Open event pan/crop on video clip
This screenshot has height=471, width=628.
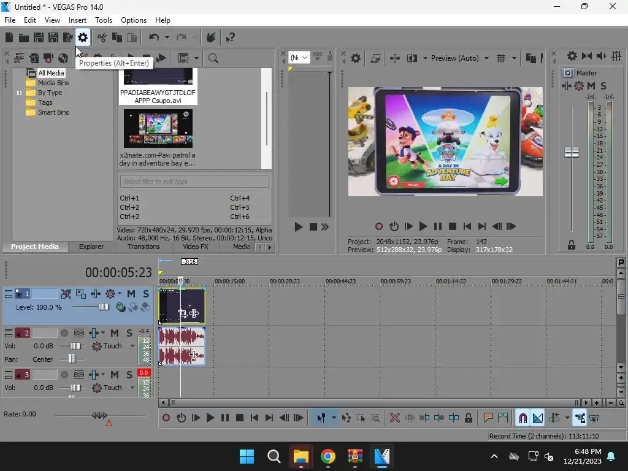tap(182, 313)
